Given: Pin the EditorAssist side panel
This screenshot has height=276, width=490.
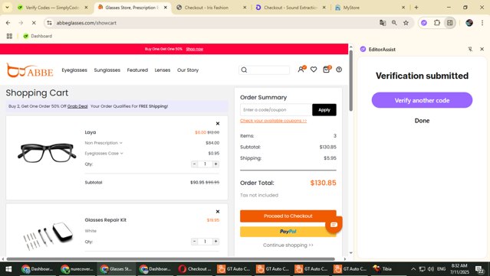Looking at the screenshot, I should (470, 49).
